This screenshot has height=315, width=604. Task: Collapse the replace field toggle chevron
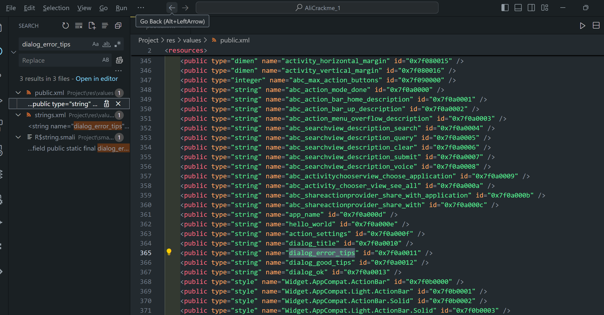tap(14, 52)
